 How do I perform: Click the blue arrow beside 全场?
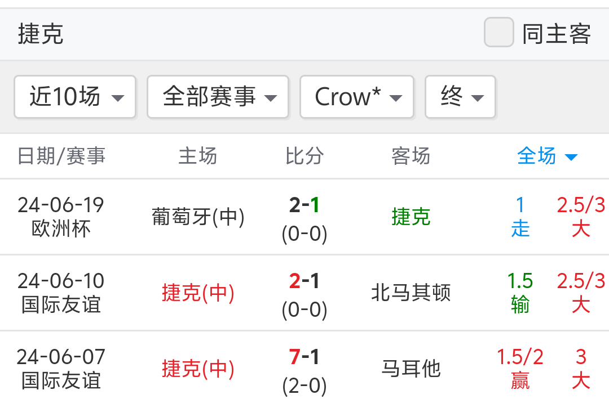pyautogui.click(x=571, y=157)
